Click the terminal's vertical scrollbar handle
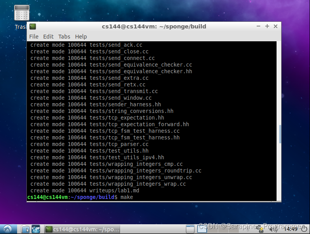The height and width of the screenshot is (234, 310). (279, 134)
